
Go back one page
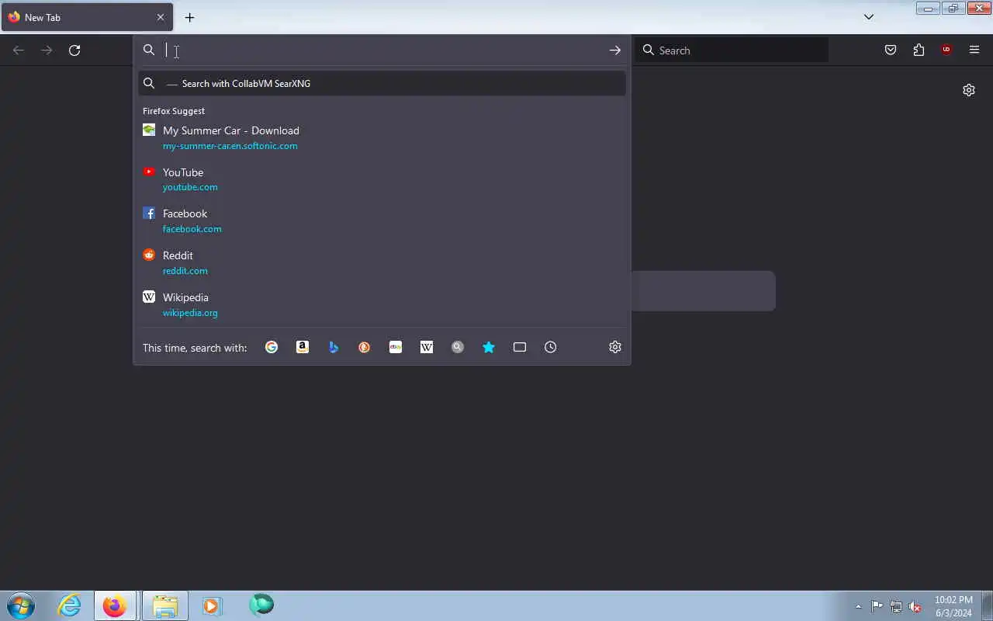click(x=19, y=50)
